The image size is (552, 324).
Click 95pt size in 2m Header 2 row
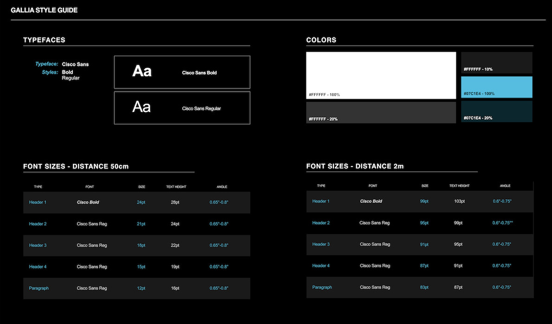[x=424, y=223]
